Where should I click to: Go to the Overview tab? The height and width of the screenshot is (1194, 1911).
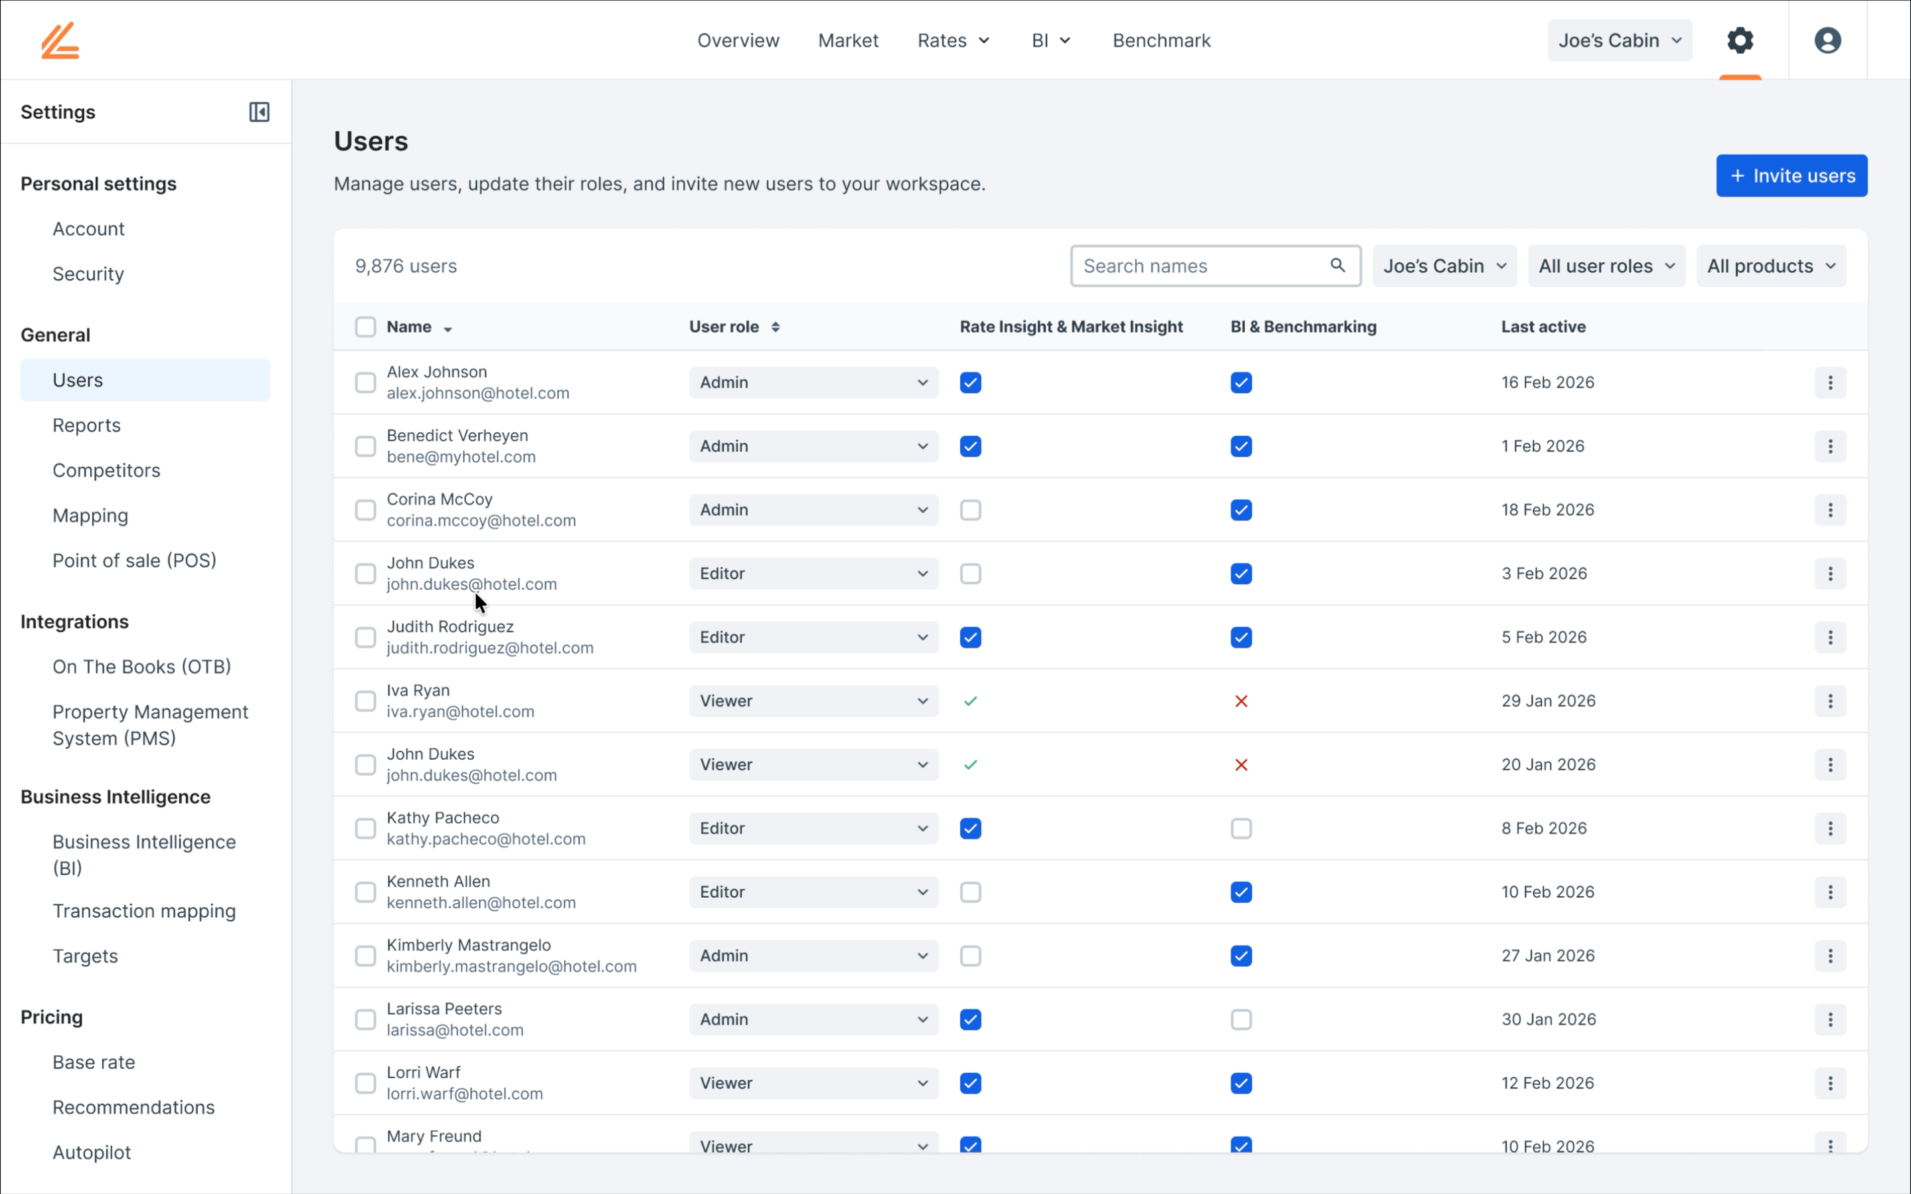pos(738,41)
